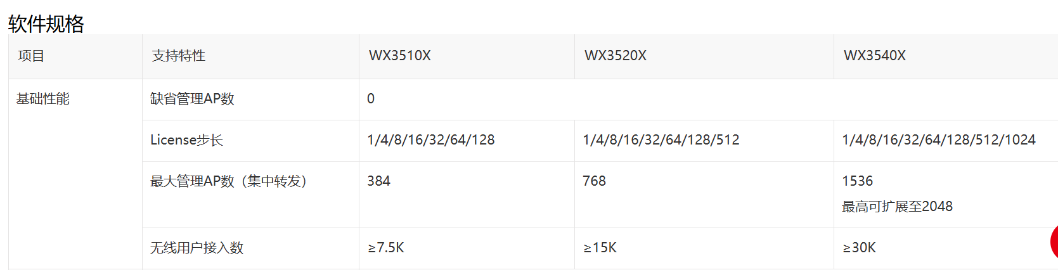This screenshot has width=1058, height=270.
Task: Select the 384 AP count cell
Action: (x=379, y=181)
